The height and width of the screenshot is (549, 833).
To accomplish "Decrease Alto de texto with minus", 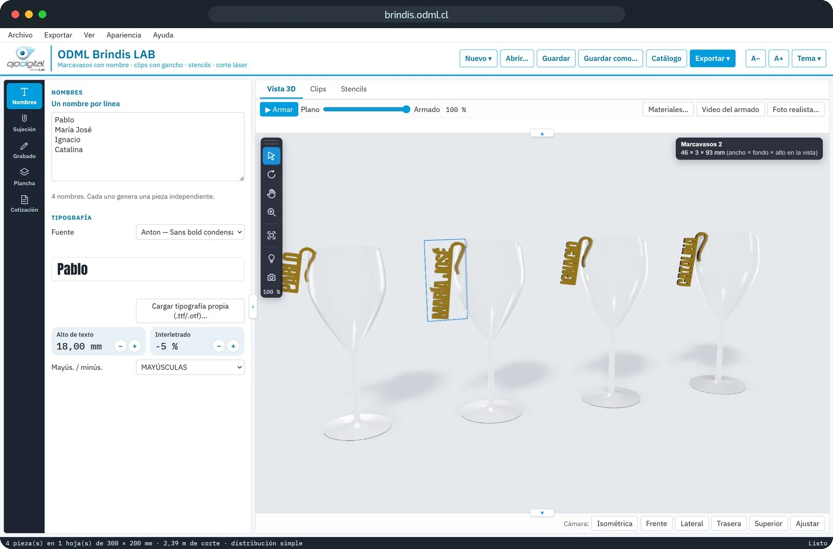I will [x=120, y=346].
